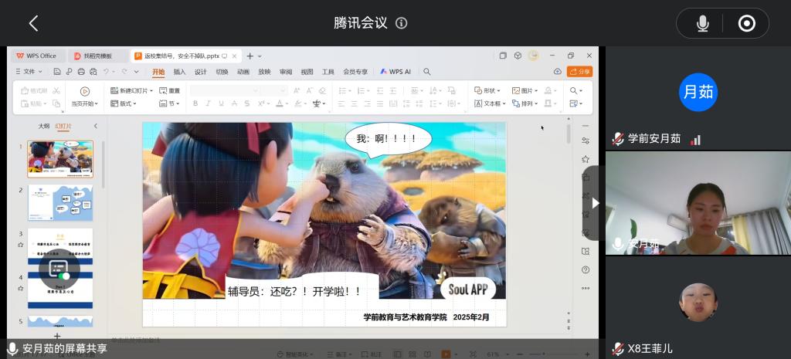The width and height of the screenshot is (791, 359).
Task: Tap the microphone icon in the top-right pill
Action: (x=702, y=23)
